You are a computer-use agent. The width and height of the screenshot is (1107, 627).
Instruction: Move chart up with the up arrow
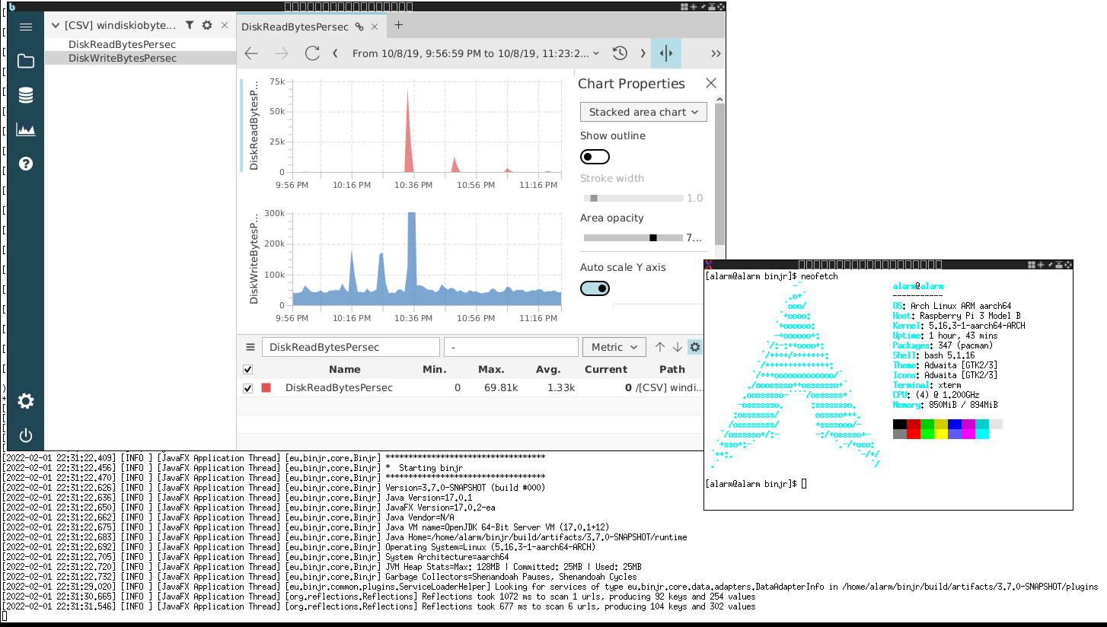(660, 347)
